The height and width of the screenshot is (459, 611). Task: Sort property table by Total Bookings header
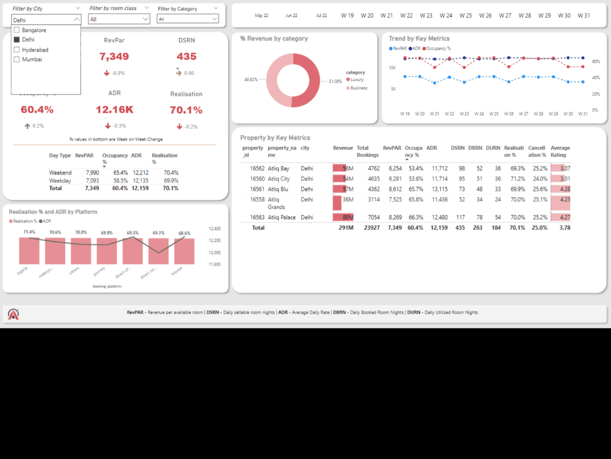[x=367, y=151]
